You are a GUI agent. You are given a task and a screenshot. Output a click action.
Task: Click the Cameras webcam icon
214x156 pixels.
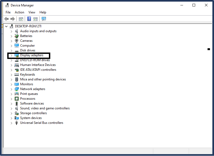click(x=16, y=41)
